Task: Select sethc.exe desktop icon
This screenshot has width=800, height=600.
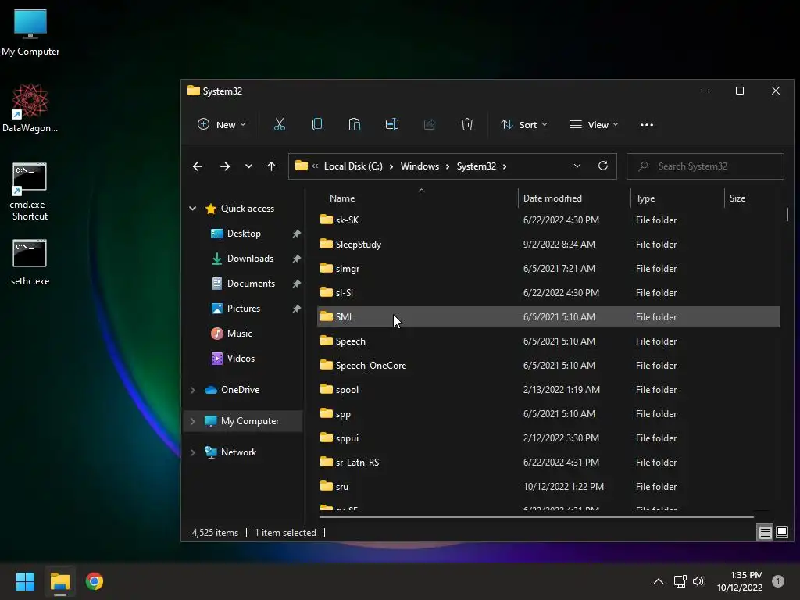Action: [x=30, y=262]
